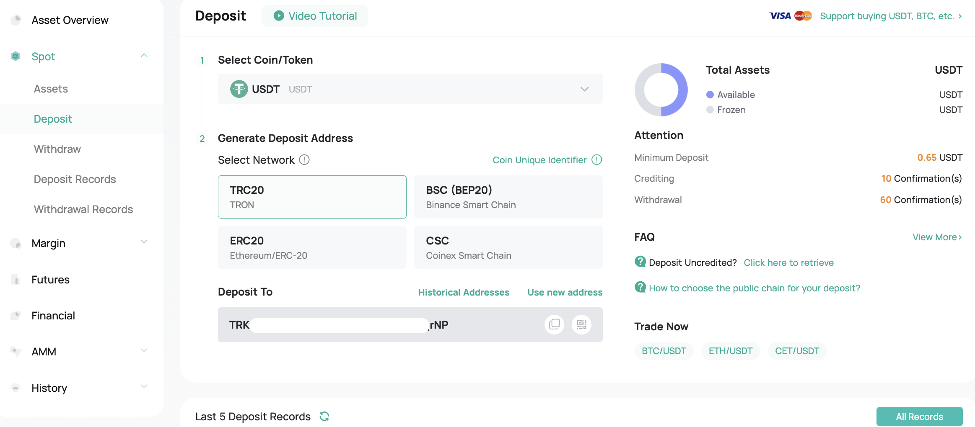975x427 pixels.
Task: Expand the History section
Action: click(x=144, y=386)
